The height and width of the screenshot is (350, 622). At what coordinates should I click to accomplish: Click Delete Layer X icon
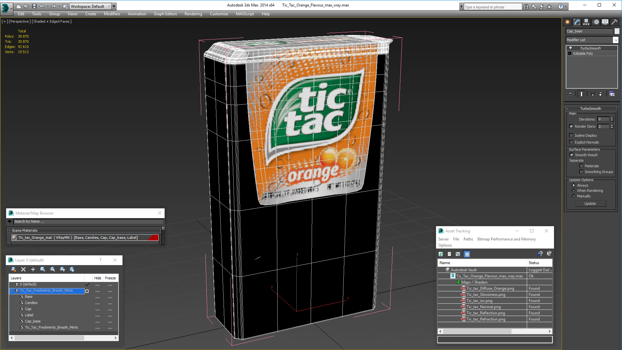[x=23, y=269]
